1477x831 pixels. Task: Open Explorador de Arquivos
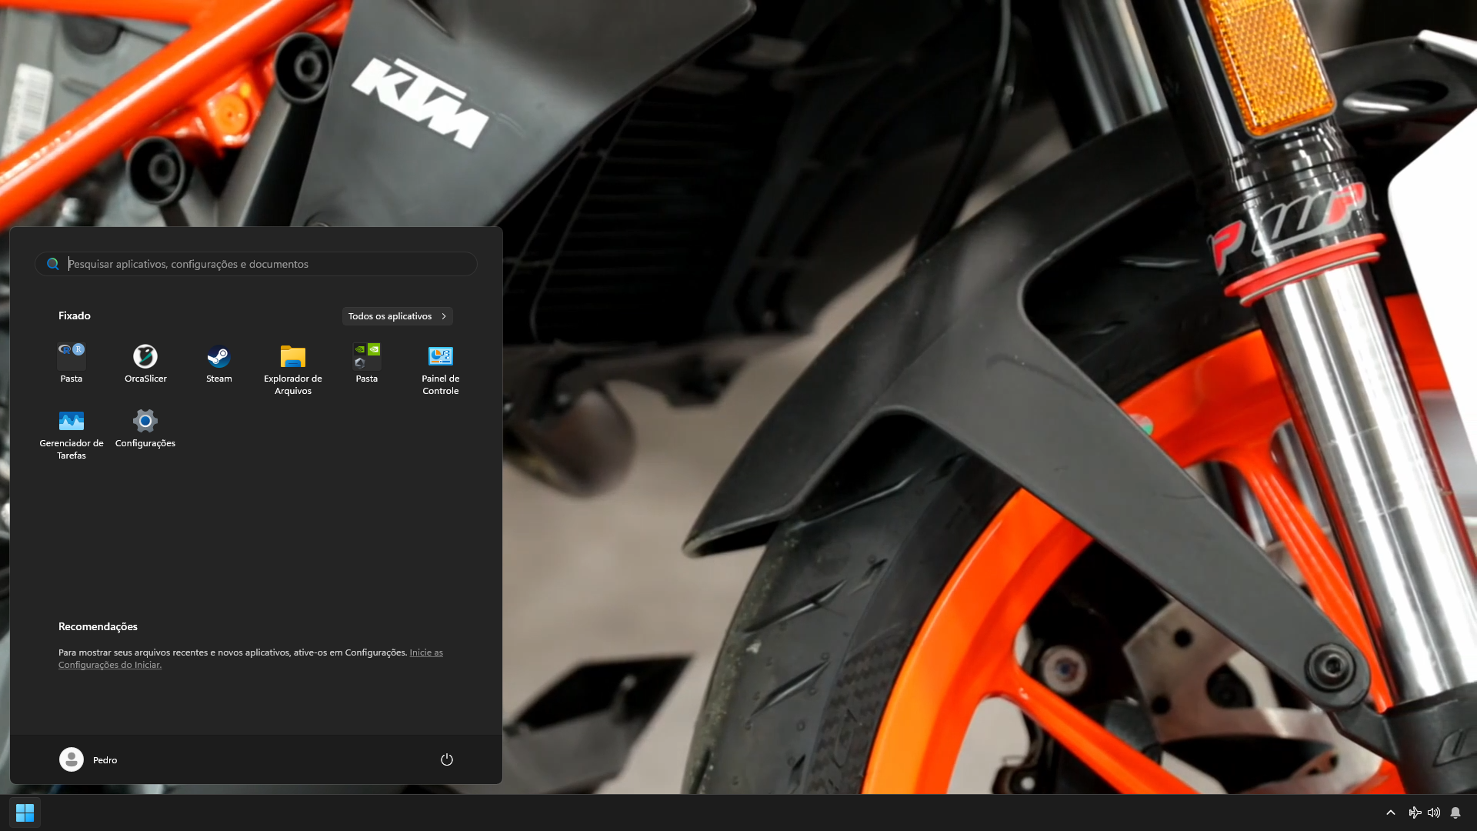point(293,369)
